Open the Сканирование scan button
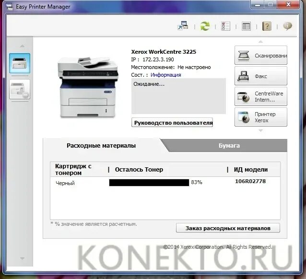Viewport: 306px width, 279px height. [261, 55]
